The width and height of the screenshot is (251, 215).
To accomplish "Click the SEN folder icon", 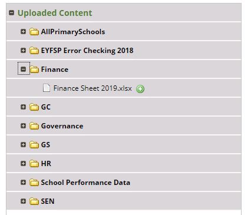I will 34,201.
